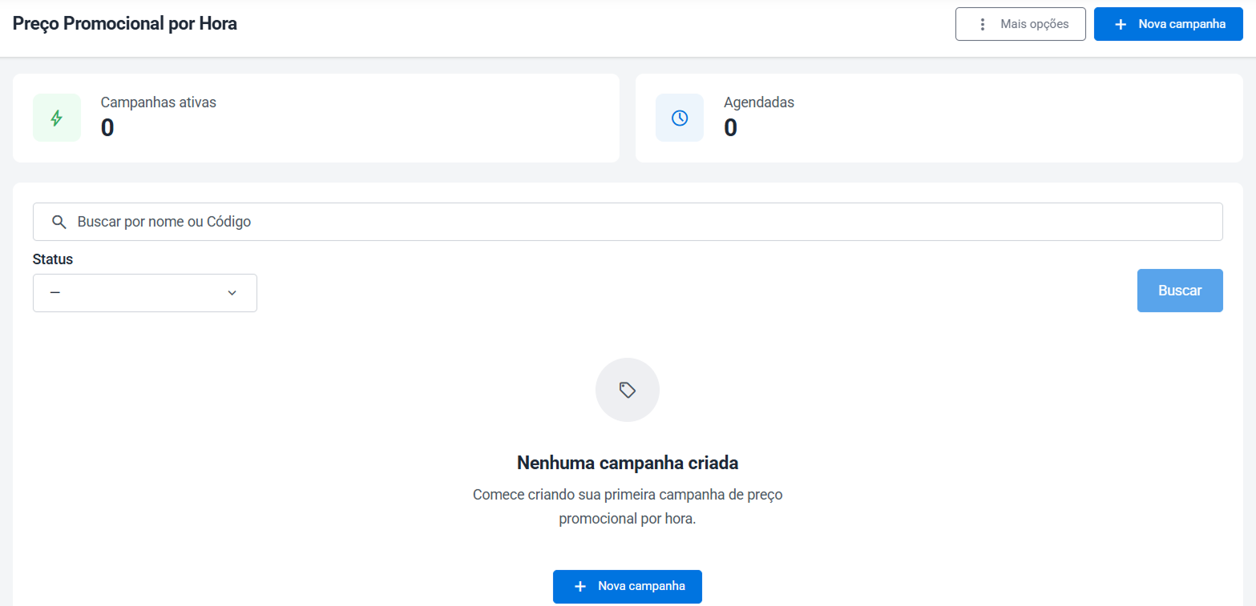The image size is (1256, 606).
Task: Click the Buscar button
Action: (x=1180, y=291)
